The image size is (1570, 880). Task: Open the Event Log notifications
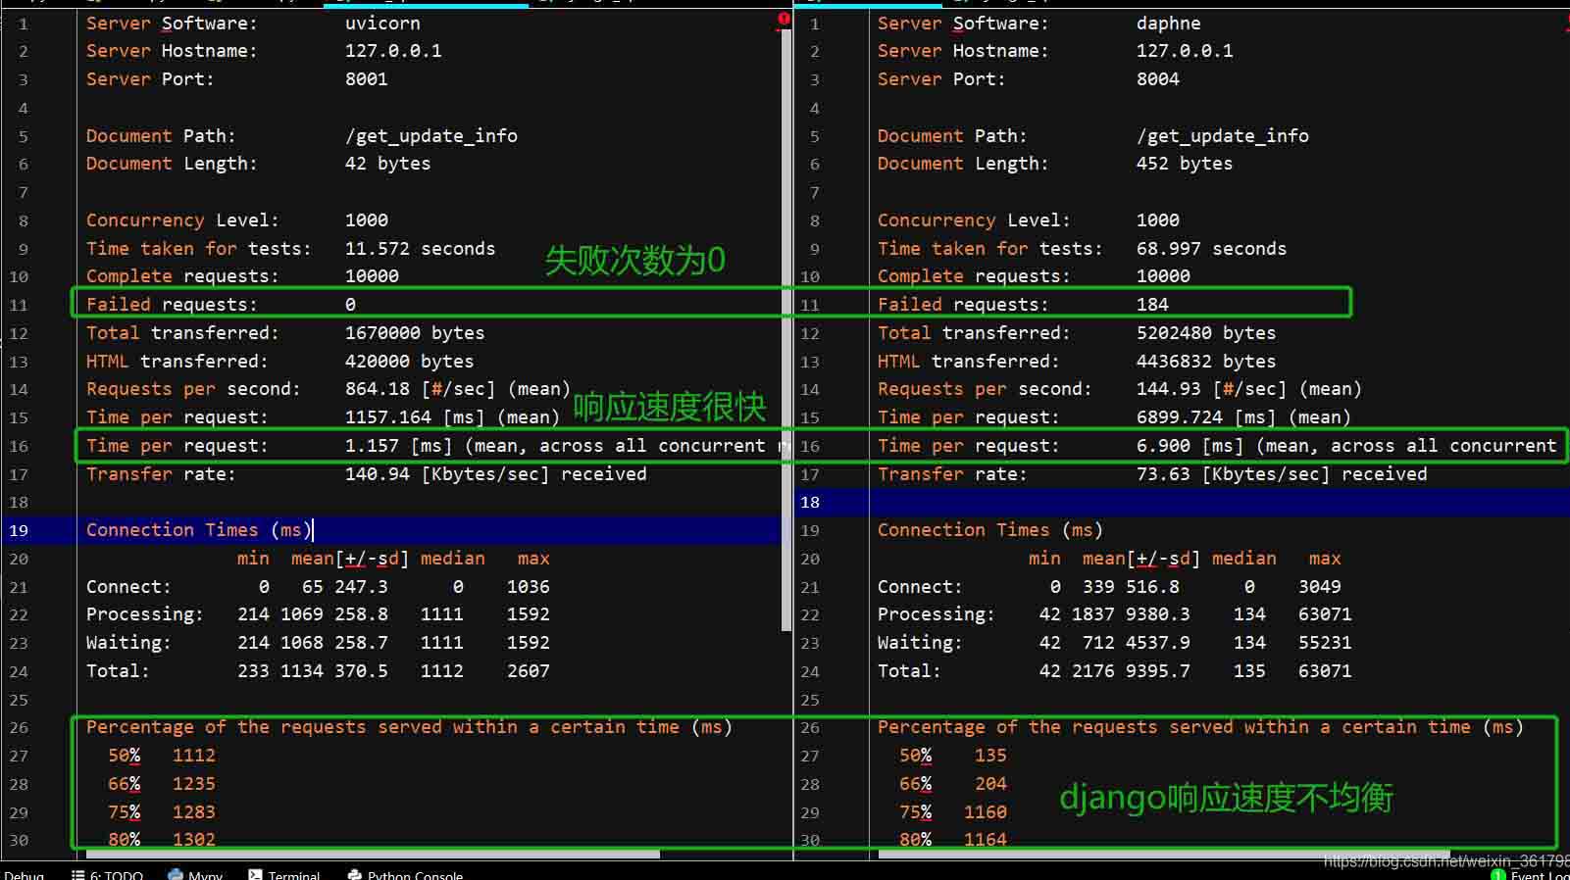(1535, 874)
